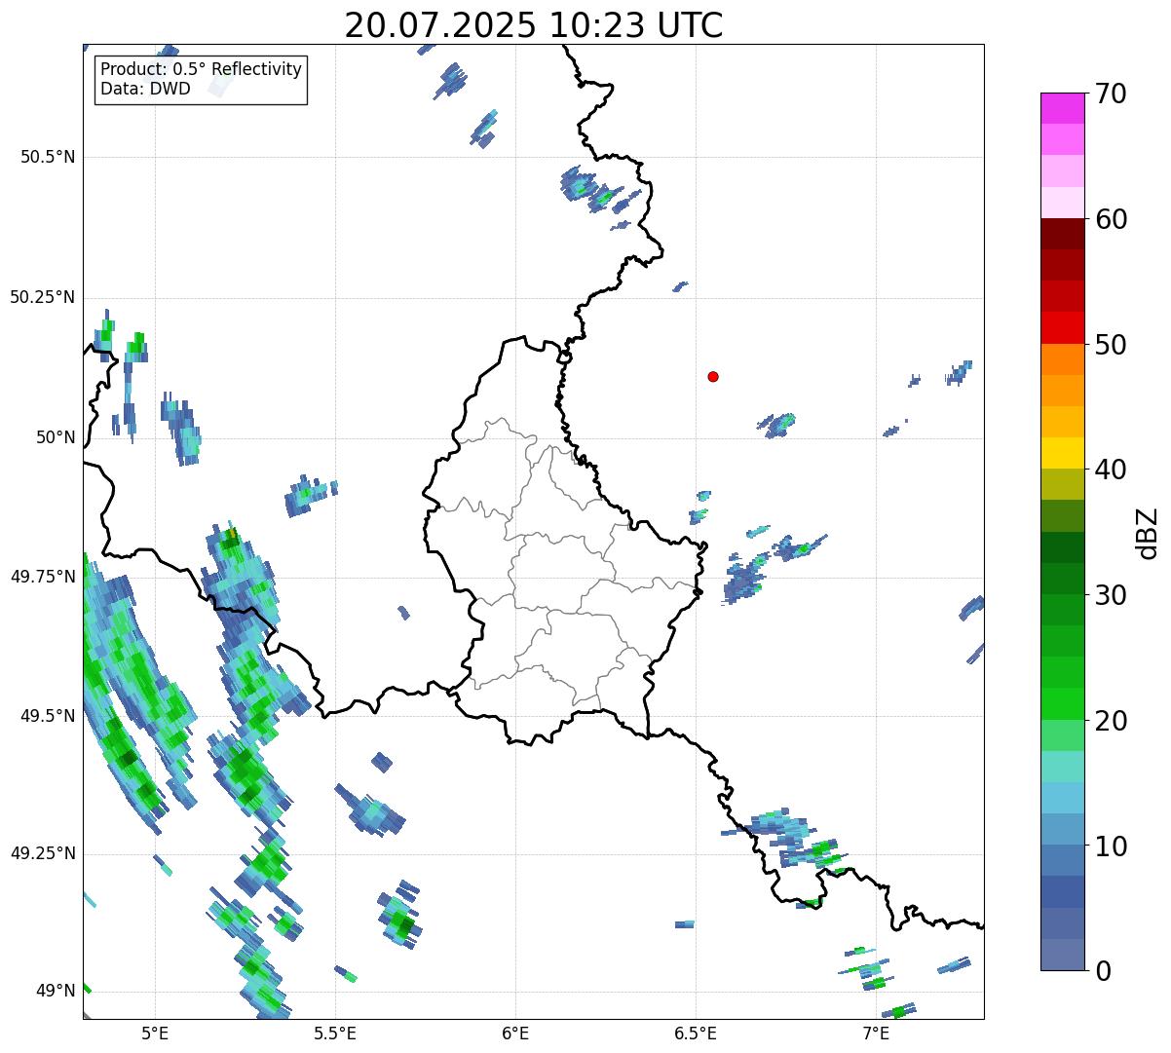Image resolution: width=1171 pixels, height=1053 pixels.
Task: Pick the bright green swatch above 20
Action: click(1062, 703)
